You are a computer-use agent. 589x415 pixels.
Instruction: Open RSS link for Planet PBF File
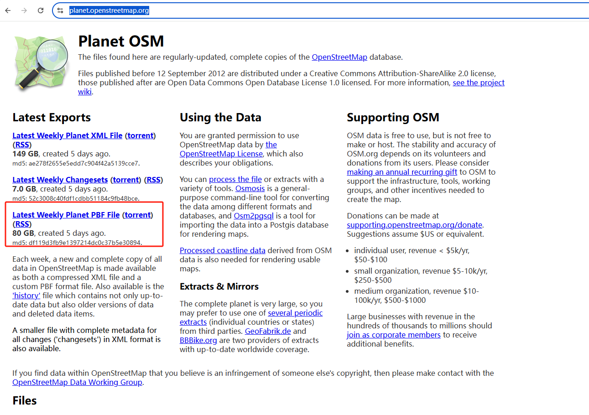tap(22, 224)
